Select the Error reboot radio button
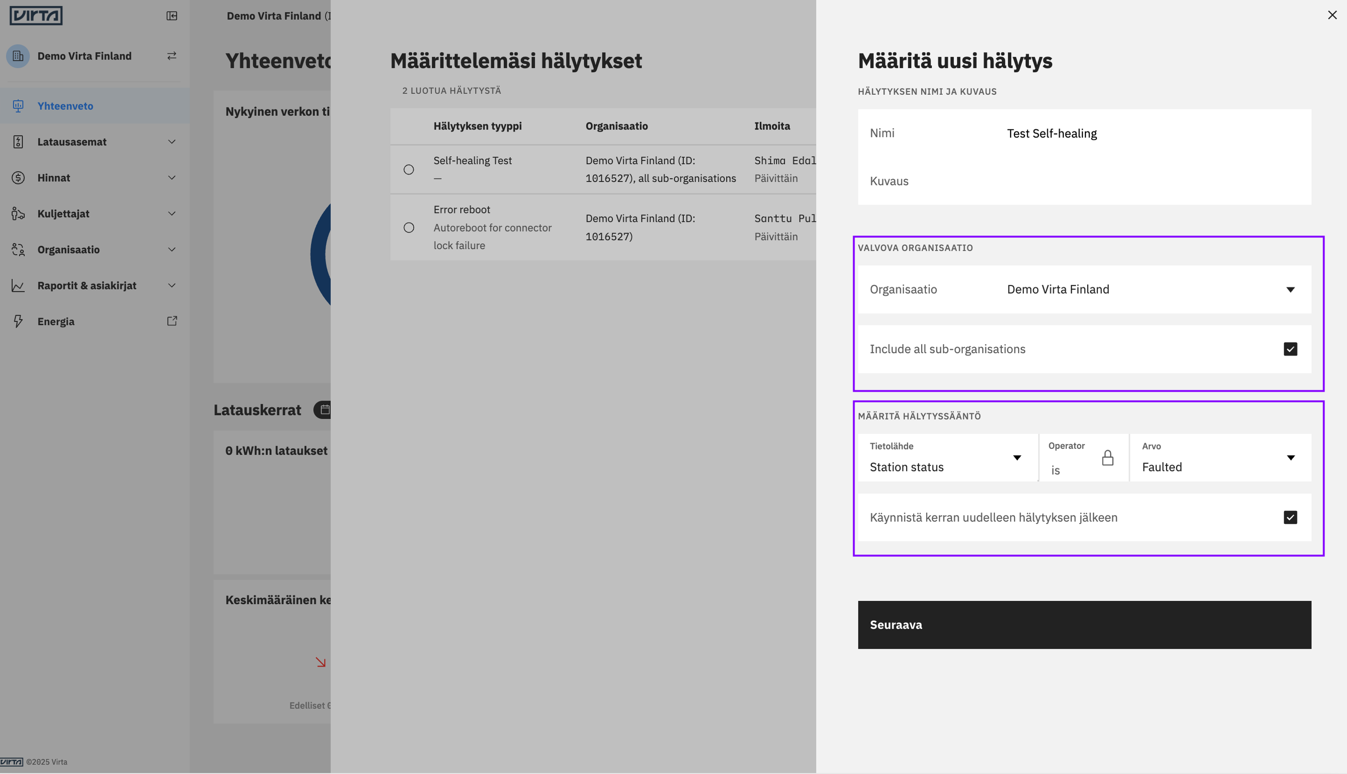Screen dimensions: 1347x774 409,228
